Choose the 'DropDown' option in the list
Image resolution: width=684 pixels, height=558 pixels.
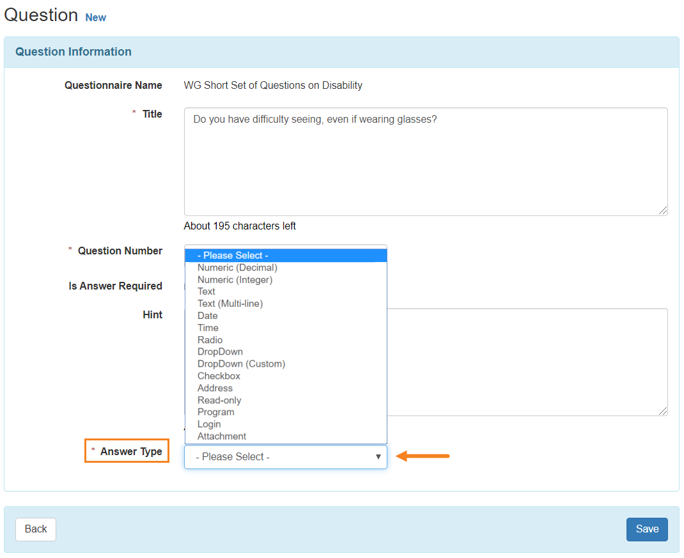220,352
